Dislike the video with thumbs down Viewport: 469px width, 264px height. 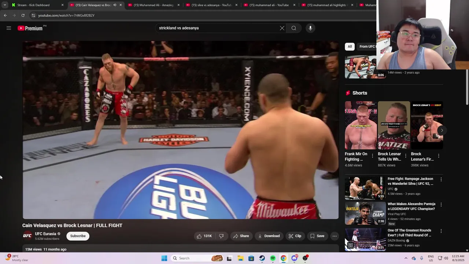(221, 236)
